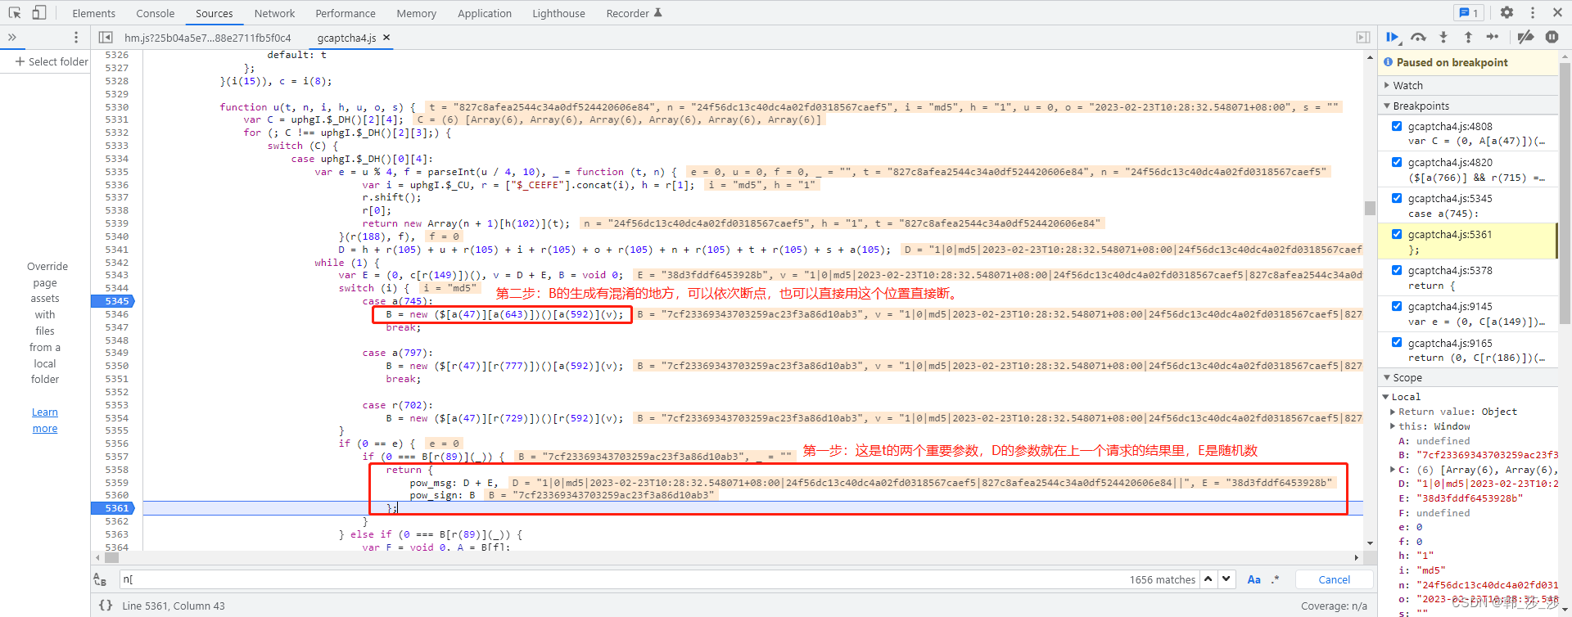This screenshot has width=1572, height=617.
Task: Show more navigator tabs chevron
Action: (12, 37)
